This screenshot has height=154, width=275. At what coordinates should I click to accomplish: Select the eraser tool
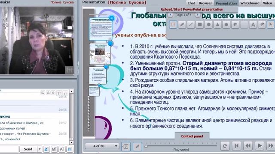coord(262,24)
